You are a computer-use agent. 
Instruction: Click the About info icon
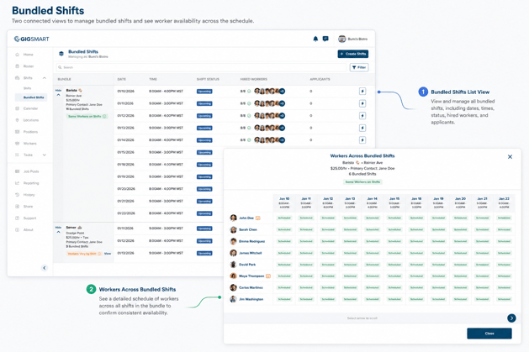(17, 229)
